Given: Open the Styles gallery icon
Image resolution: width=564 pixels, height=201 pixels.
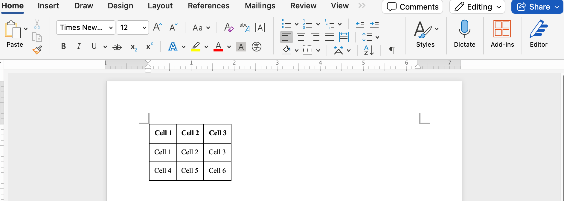Looking at the screenshot, I should [423, 29].
